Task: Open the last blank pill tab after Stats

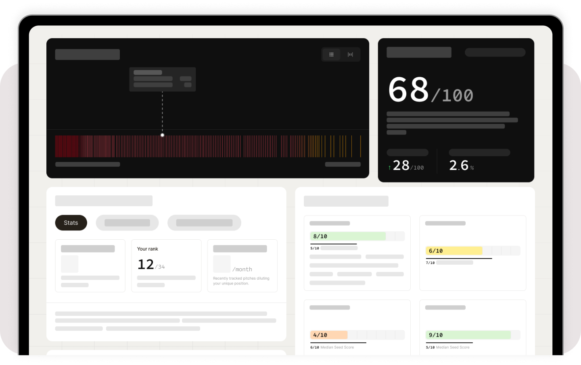Action: click(204, 223)
